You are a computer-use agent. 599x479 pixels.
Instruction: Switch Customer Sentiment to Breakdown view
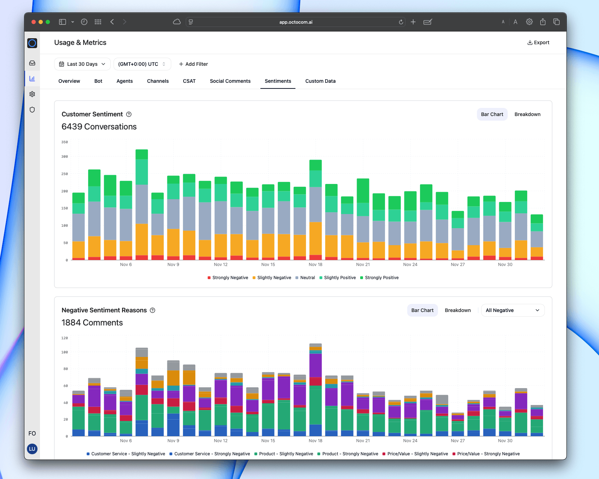coord(527,114)
